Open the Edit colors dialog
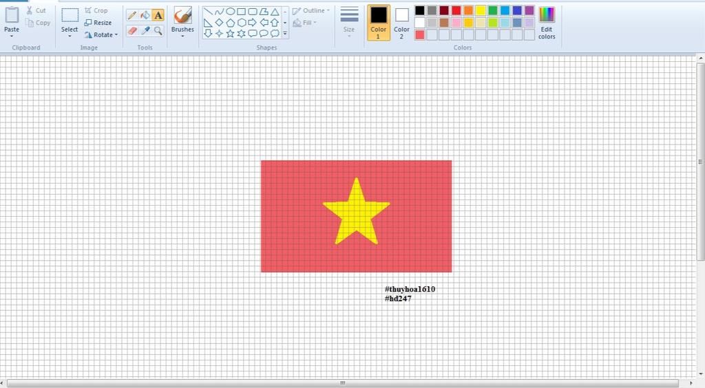The image size is (705, 388). tap(547, 23)
